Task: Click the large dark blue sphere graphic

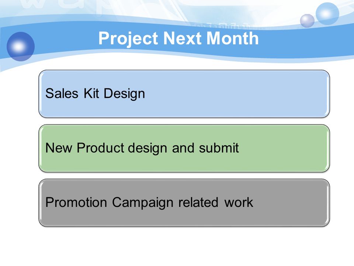Action: pyautogui.click(x=21, y=47)
